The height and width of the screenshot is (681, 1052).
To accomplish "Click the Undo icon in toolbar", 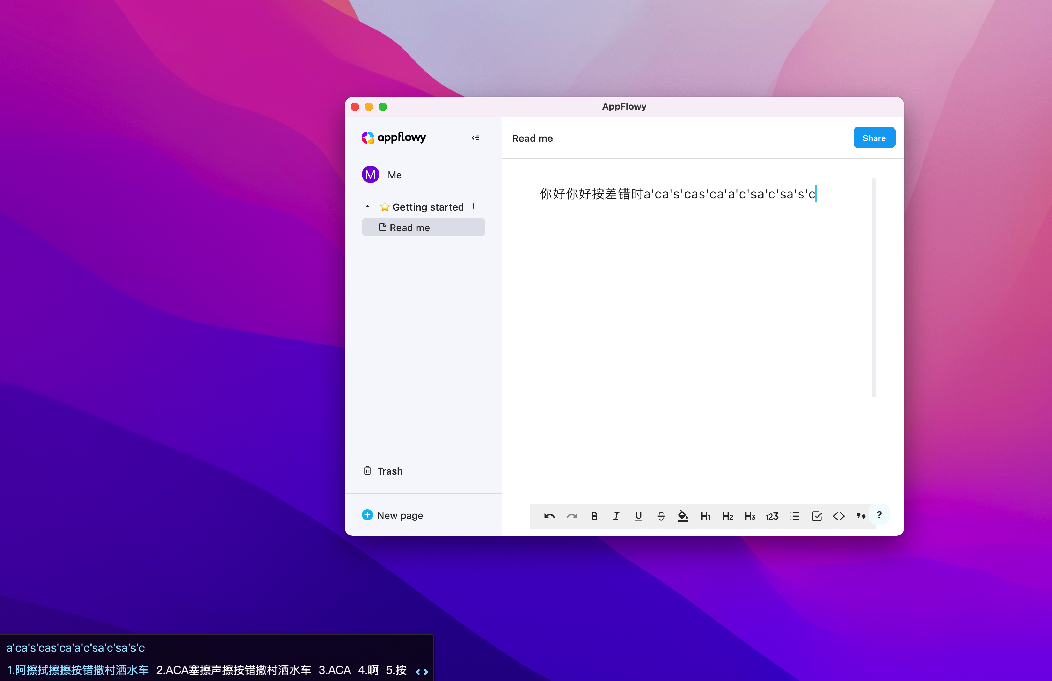I will pos(549,516).
